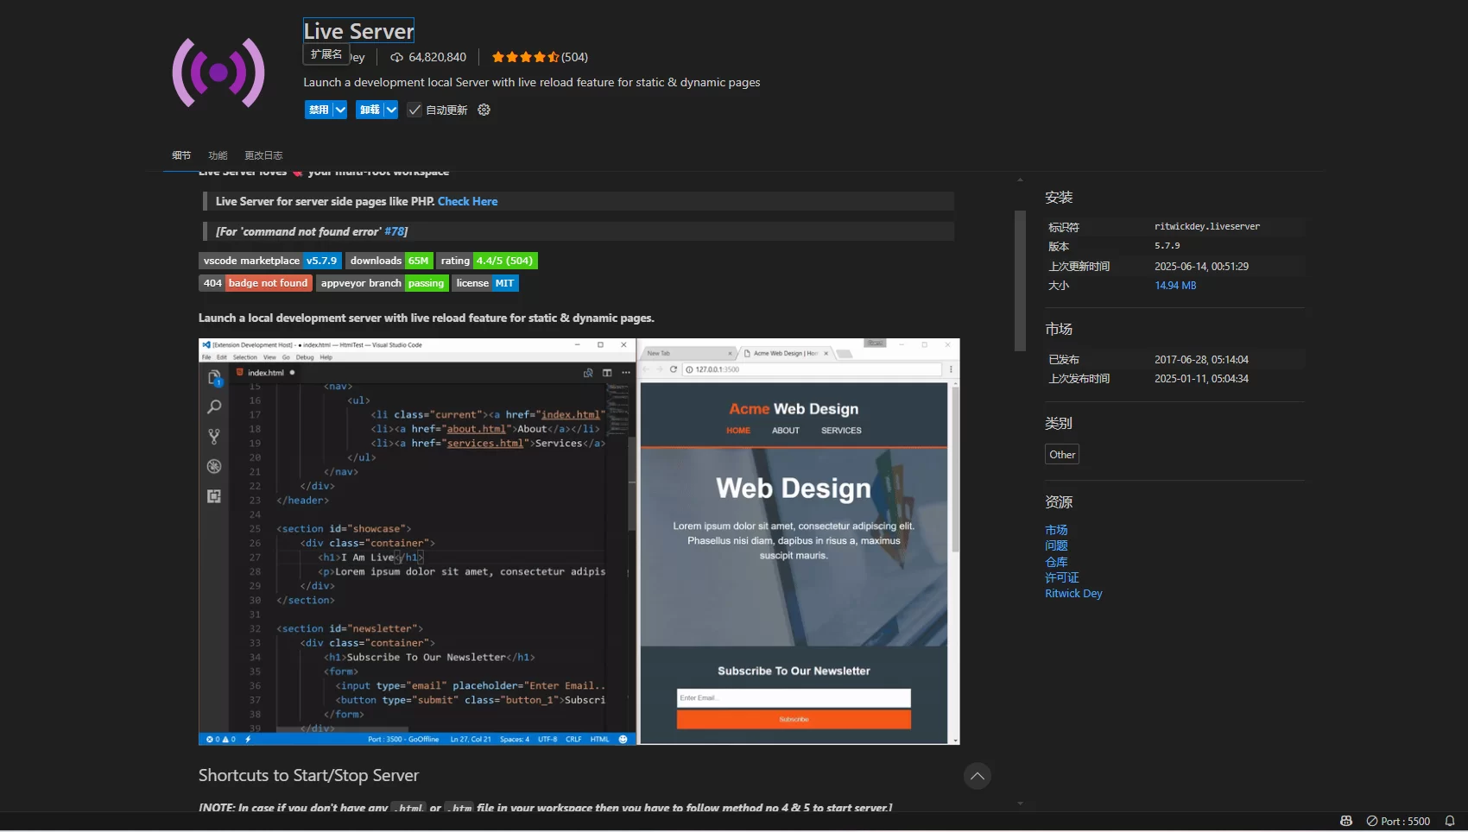Open the 许可证 resource link
This screenshot has height=832, width=1468.
click(x=1062, y=577)
